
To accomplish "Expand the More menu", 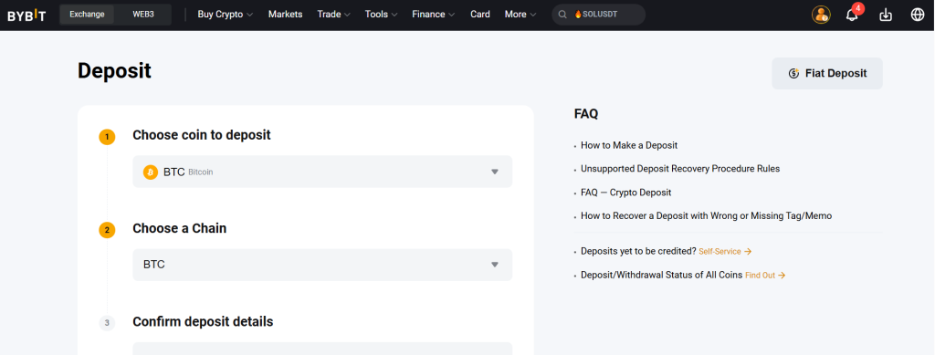I will (x=520, y=15).
